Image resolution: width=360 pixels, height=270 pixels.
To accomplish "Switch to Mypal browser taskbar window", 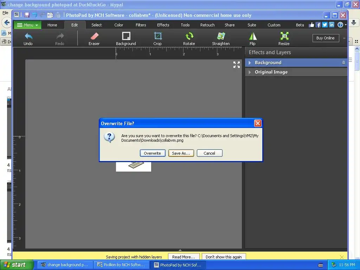I will pos(65,265).
